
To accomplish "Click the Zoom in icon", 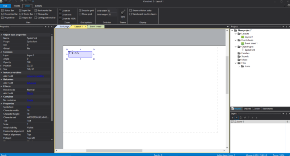I will pyautogui.click(x=60, y=11).
